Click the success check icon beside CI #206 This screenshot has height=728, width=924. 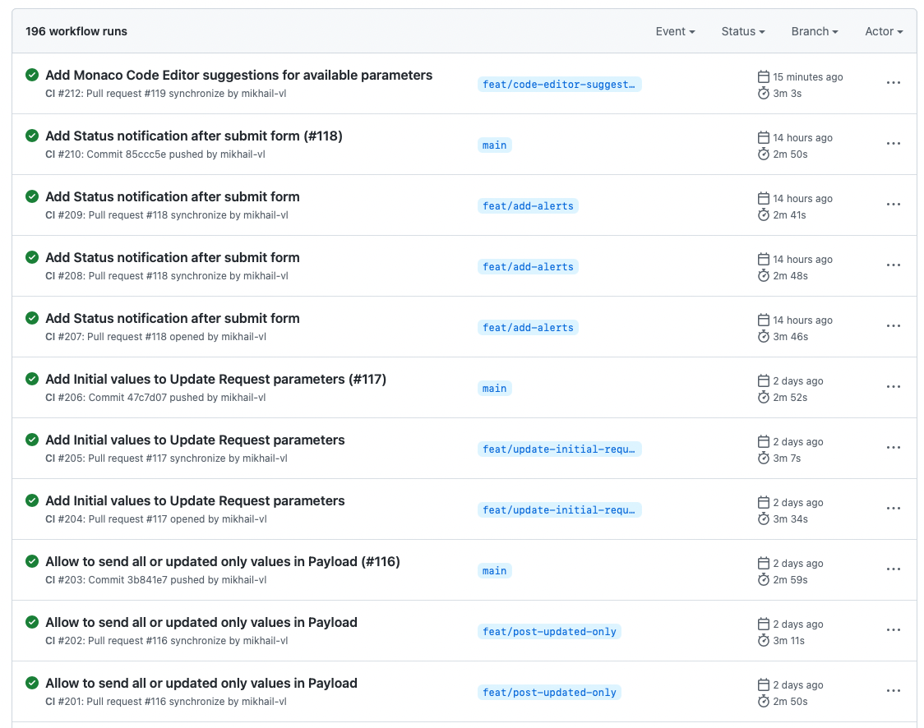click(x=32, y=379)
